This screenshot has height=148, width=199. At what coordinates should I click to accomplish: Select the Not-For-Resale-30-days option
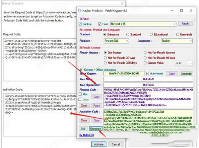105,58
